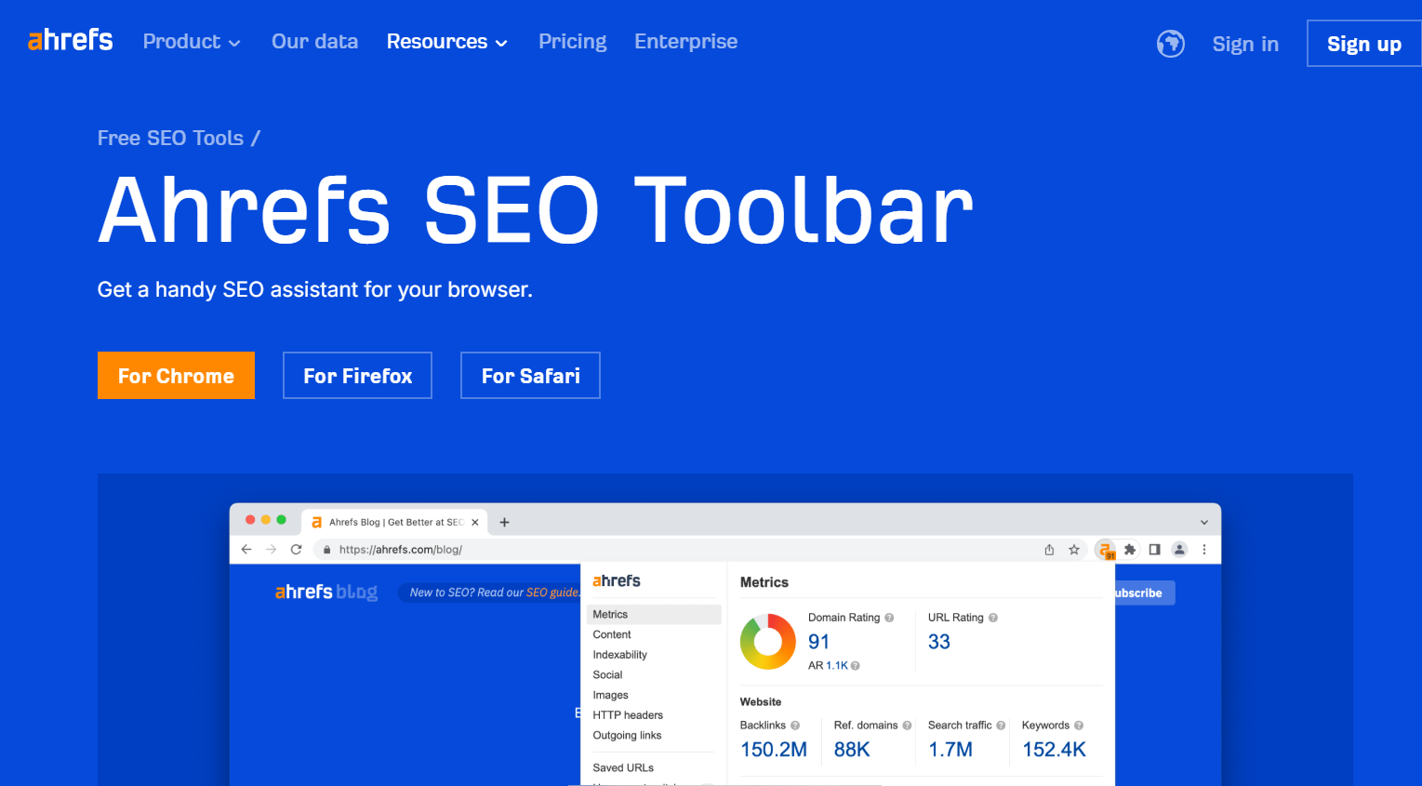The width and height of the screenshot is (1422, 786).
Task: Click Keywords value 152.4K
Action: pos(1054,750)
